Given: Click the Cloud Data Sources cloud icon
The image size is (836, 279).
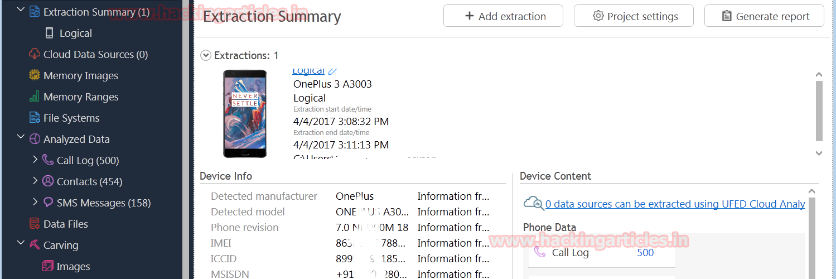Looking at the screenshot, I should [x=35, y=54].
